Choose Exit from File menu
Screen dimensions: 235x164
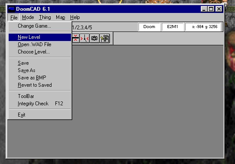tap(40, 115)
